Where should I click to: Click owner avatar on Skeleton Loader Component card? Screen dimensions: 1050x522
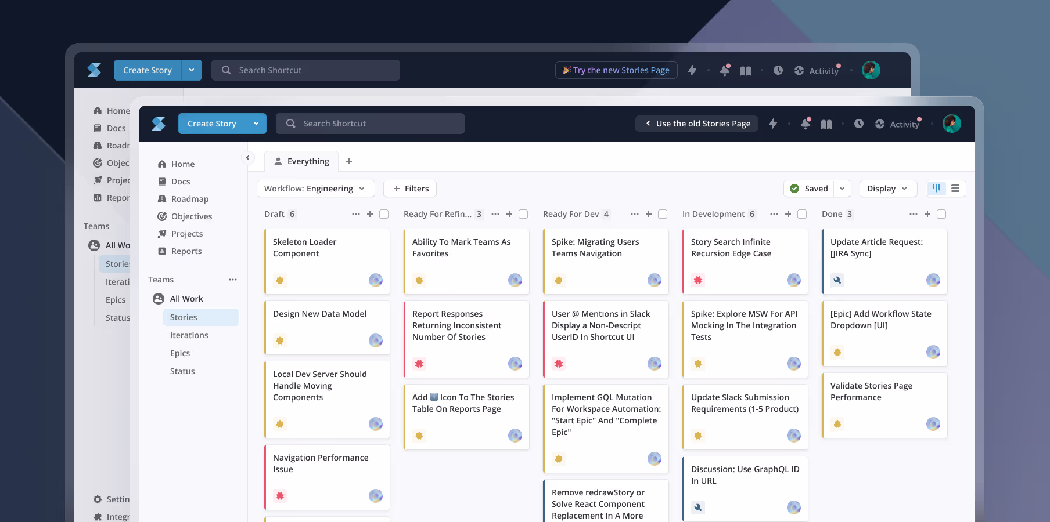tap(376, 280)
